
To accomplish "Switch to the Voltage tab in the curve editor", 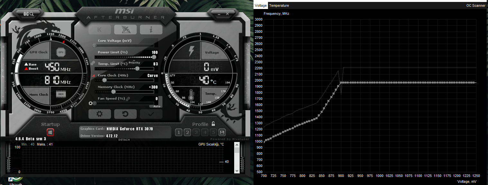I will pos(261,5).
